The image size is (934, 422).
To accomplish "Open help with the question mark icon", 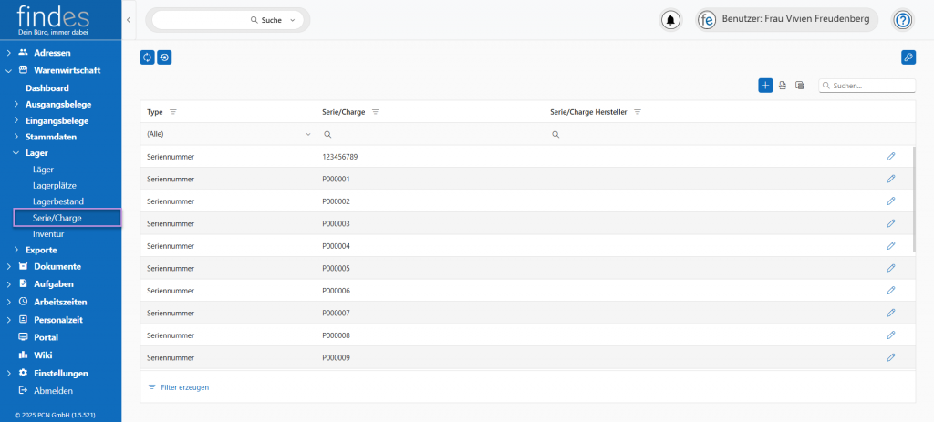I will [902, 20].
